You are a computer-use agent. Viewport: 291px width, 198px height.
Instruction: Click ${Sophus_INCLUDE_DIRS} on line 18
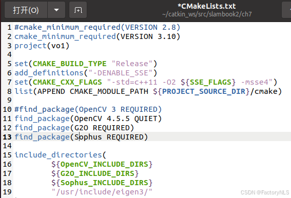[x=102, y=183]
